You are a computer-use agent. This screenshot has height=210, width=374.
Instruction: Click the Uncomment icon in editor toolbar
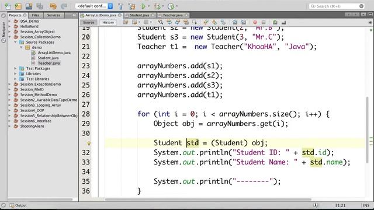click(x=283, y=22)
